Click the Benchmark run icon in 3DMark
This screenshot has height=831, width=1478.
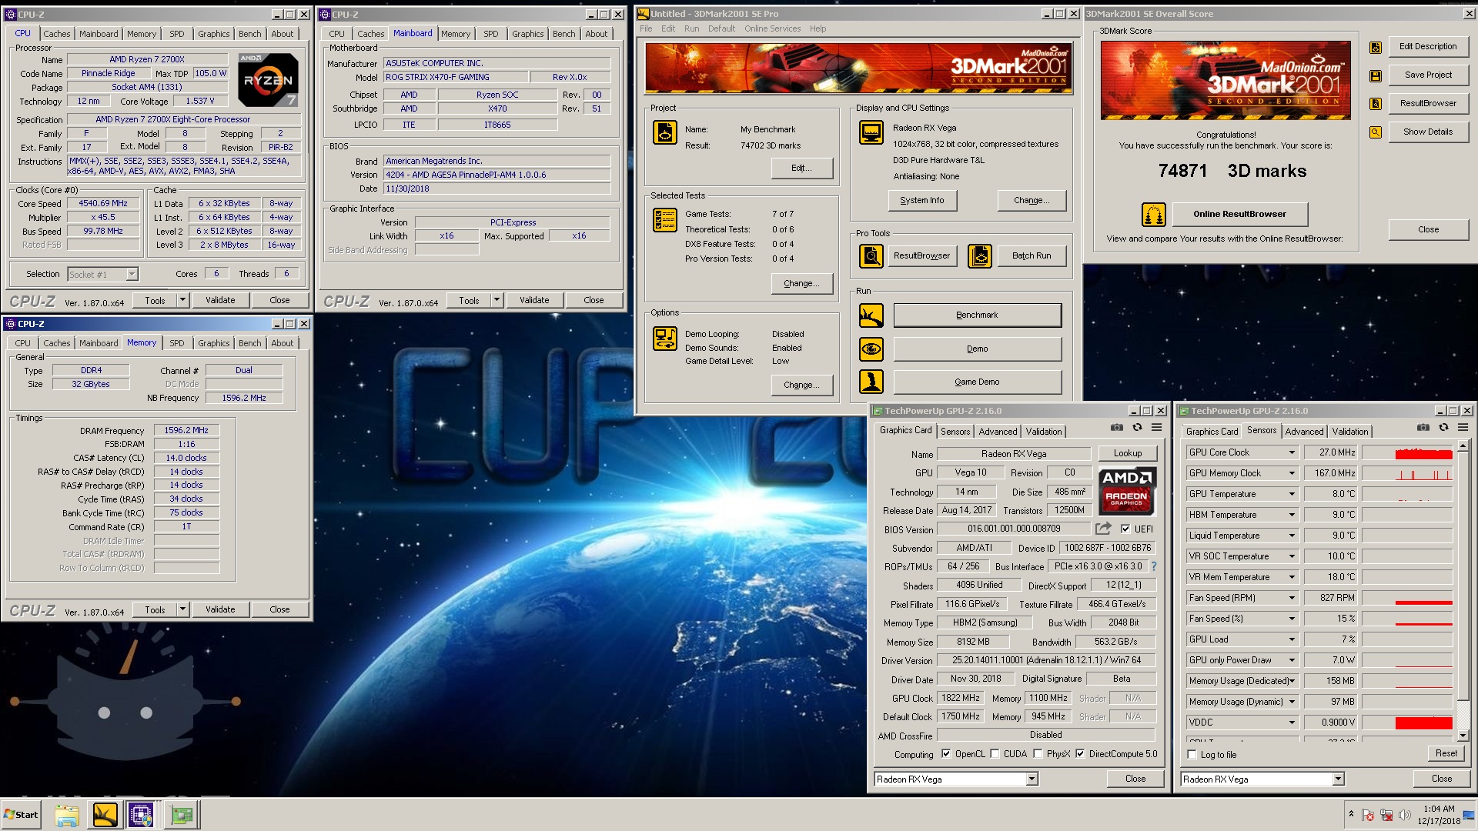click(x=871, y=315)
